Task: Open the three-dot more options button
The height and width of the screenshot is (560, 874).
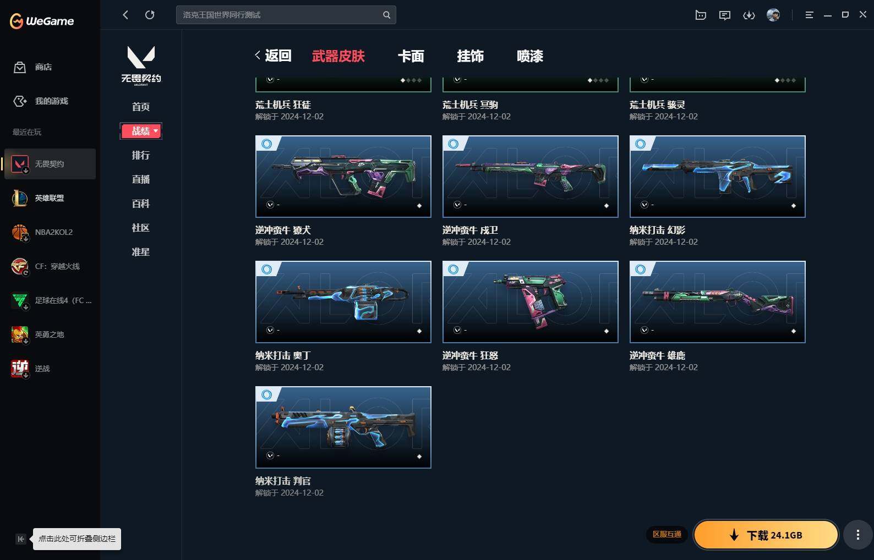Action: [x=857, y=535]
